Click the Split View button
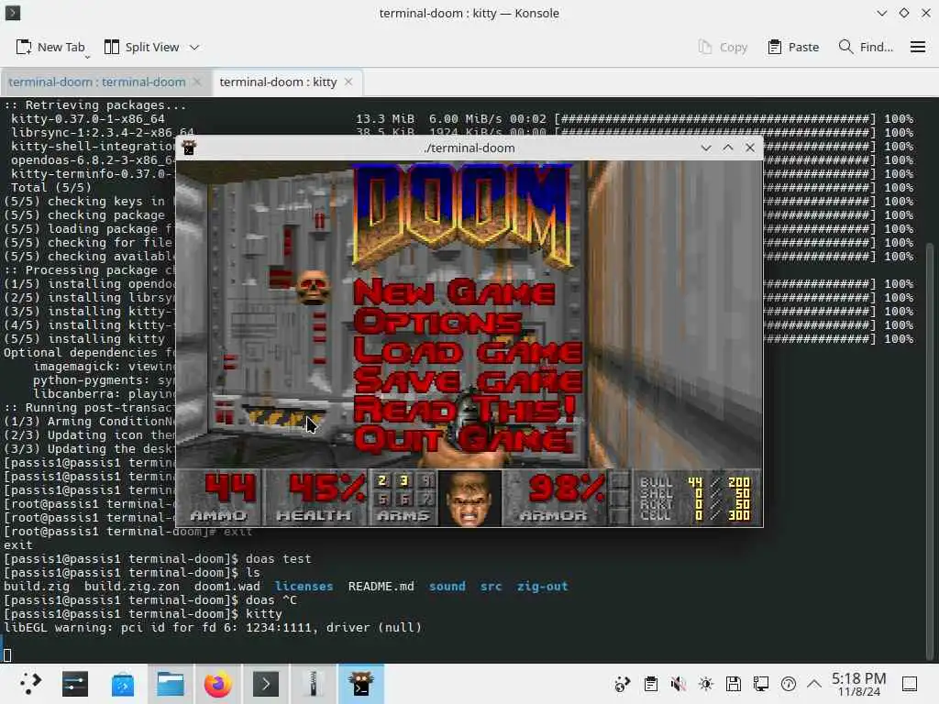This screenshot has height=704, width=939. click(142, 48)
